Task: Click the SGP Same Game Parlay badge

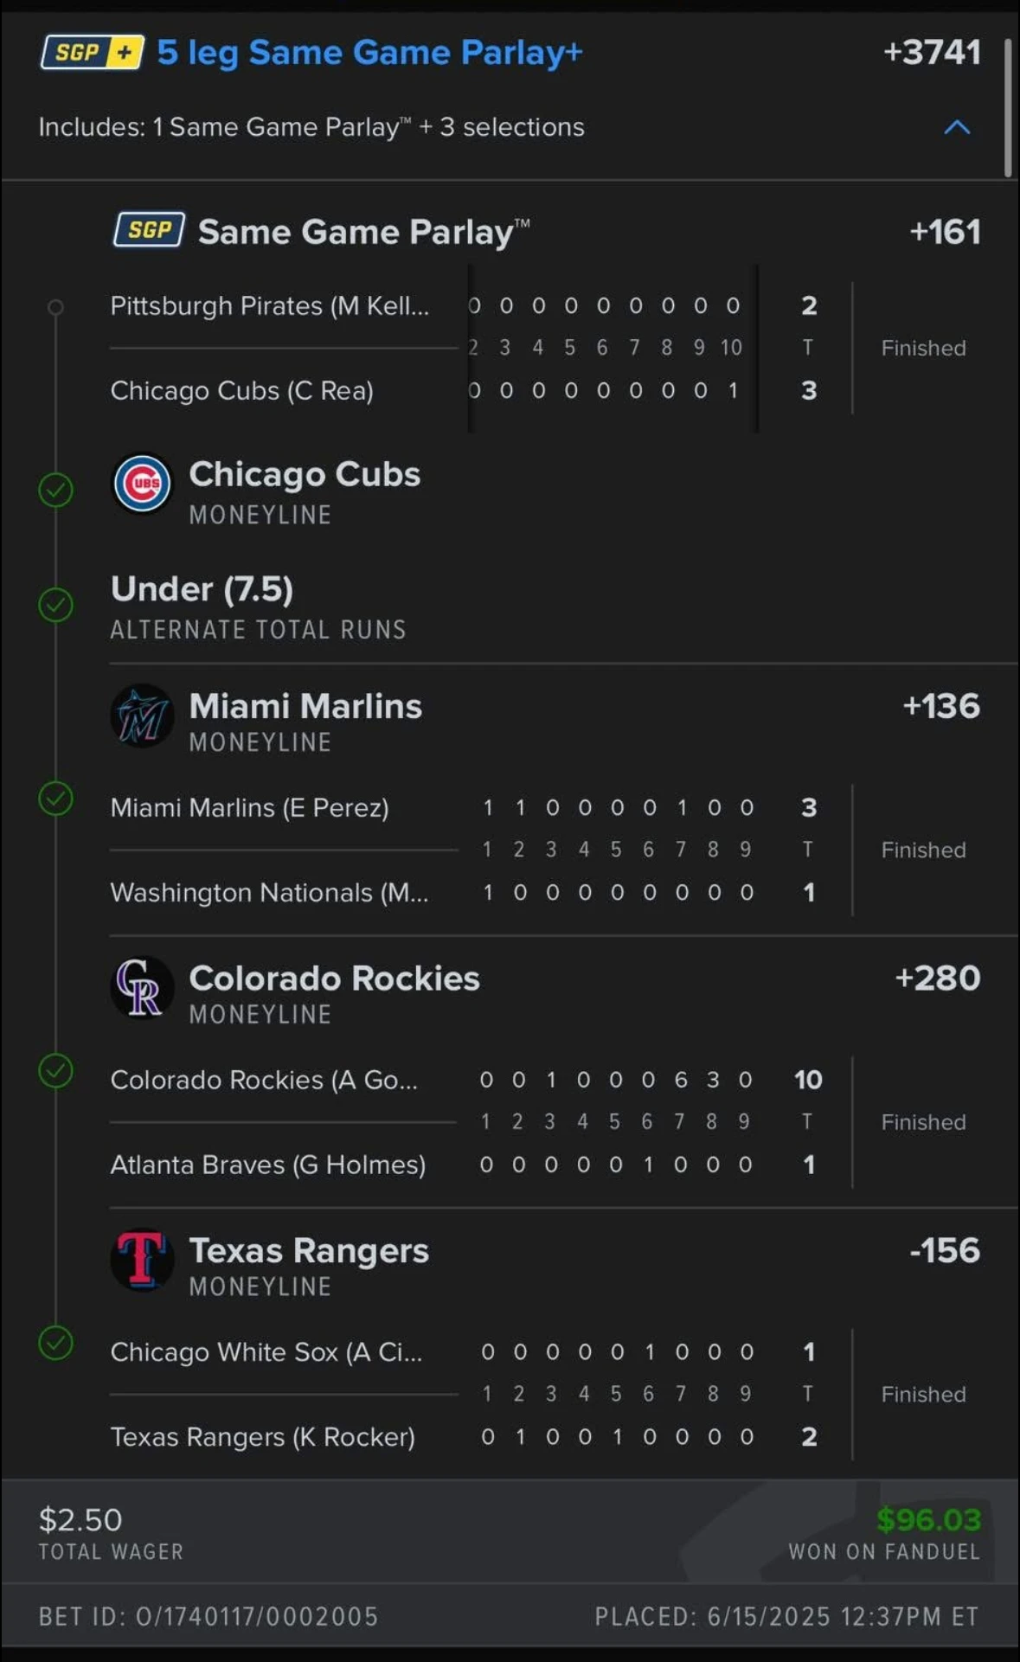Action: [x=149, y=230]
